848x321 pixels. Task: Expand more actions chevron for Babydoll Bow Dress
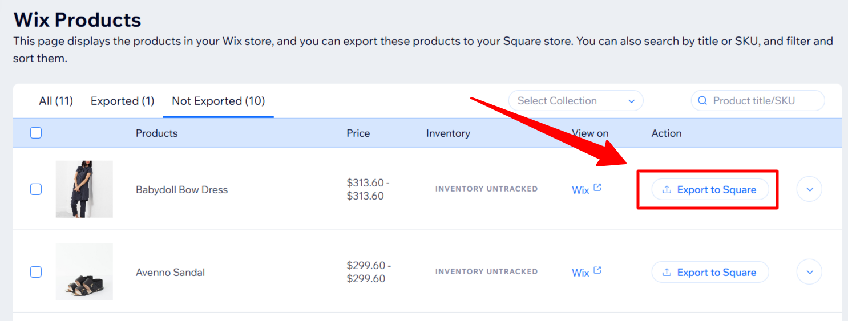pos(809,189)
